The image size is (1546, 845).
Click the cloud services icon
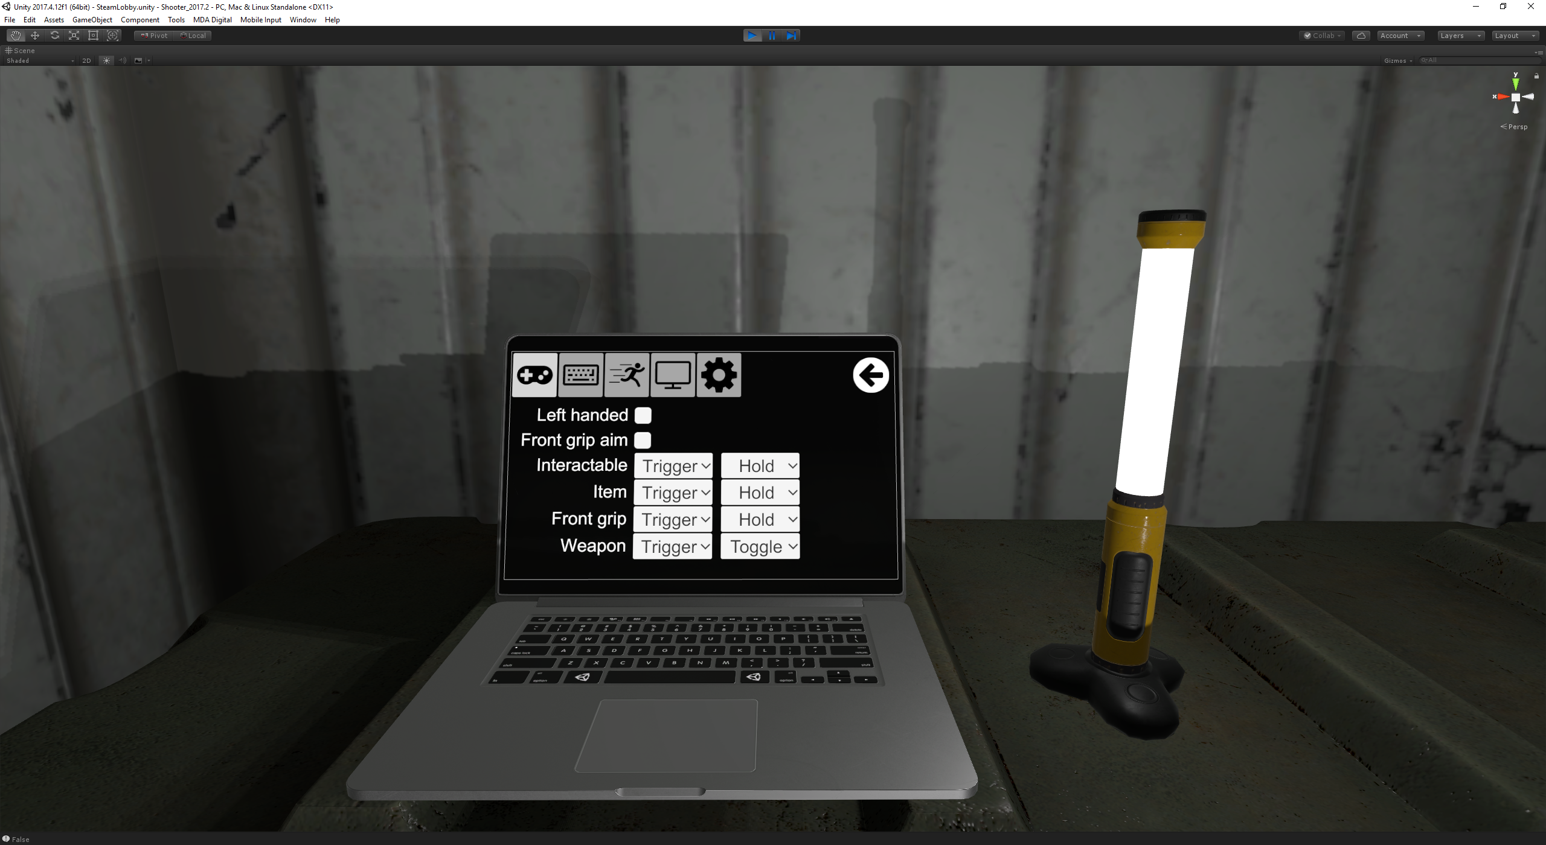click(1361, 36)
